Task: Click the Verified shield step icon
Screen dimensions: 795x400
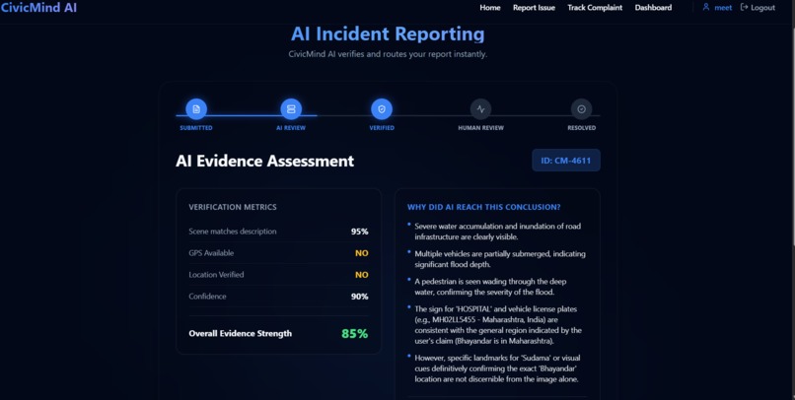Action: 382,108
